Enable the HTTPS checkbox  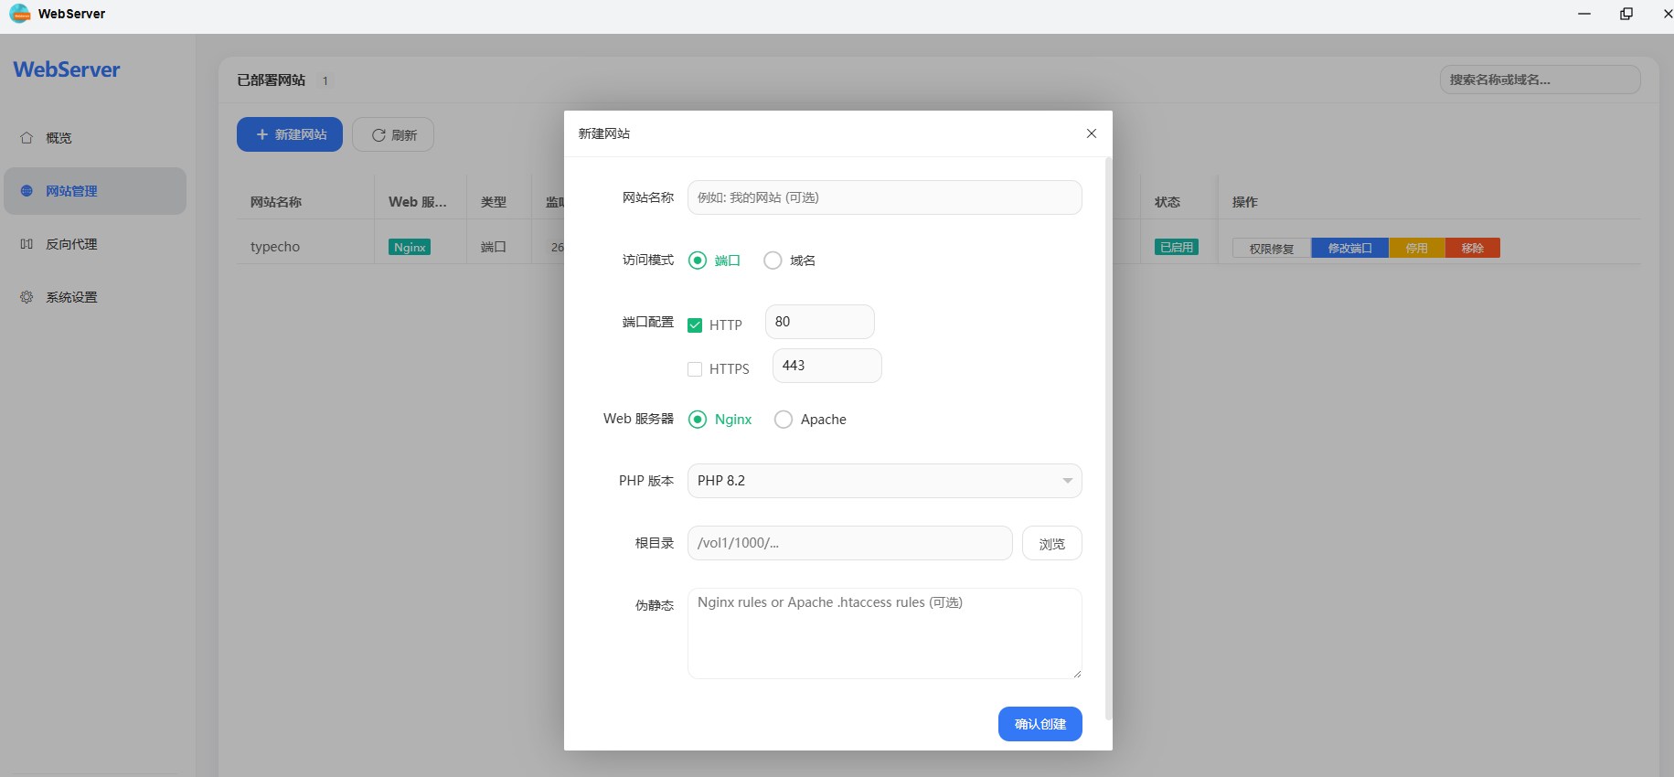tap(695, 369)
